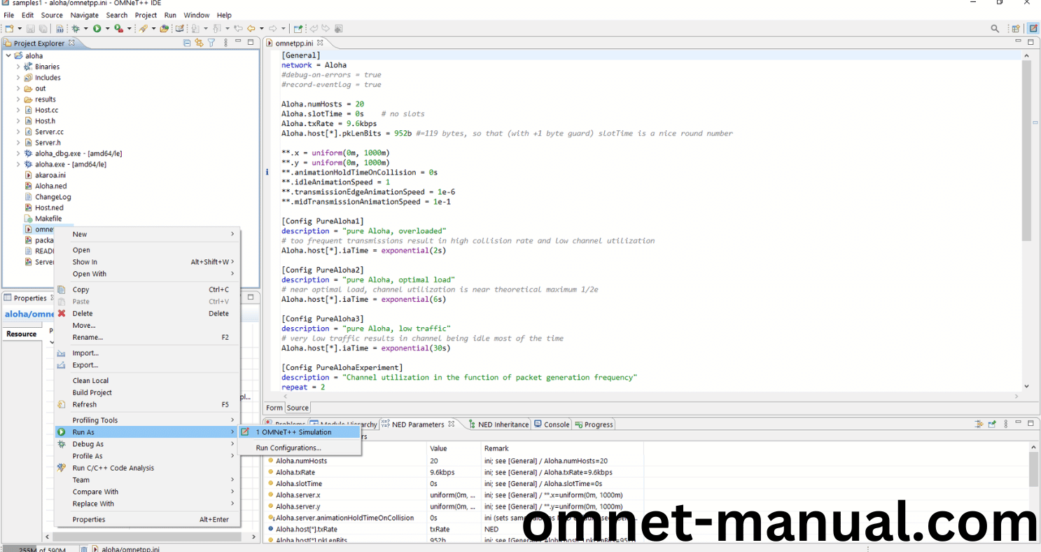Open the Module Hierarchy tab
This screenshot has height=552, width=1041.
point(344,425)
